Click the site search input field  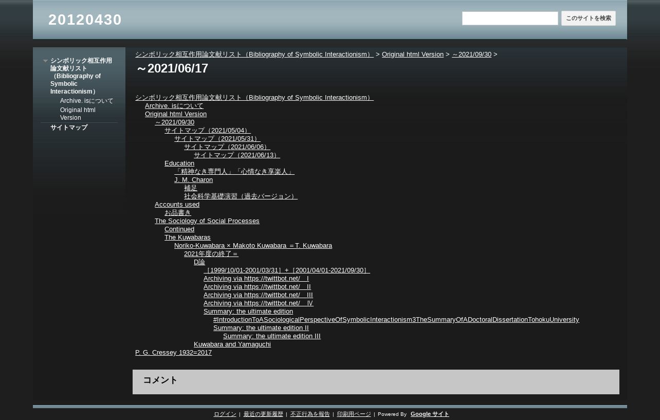pos(510,19)
